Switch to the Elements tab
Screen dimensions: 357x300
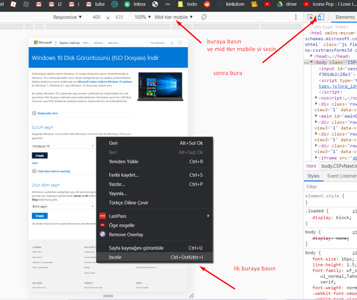[345, 17]
